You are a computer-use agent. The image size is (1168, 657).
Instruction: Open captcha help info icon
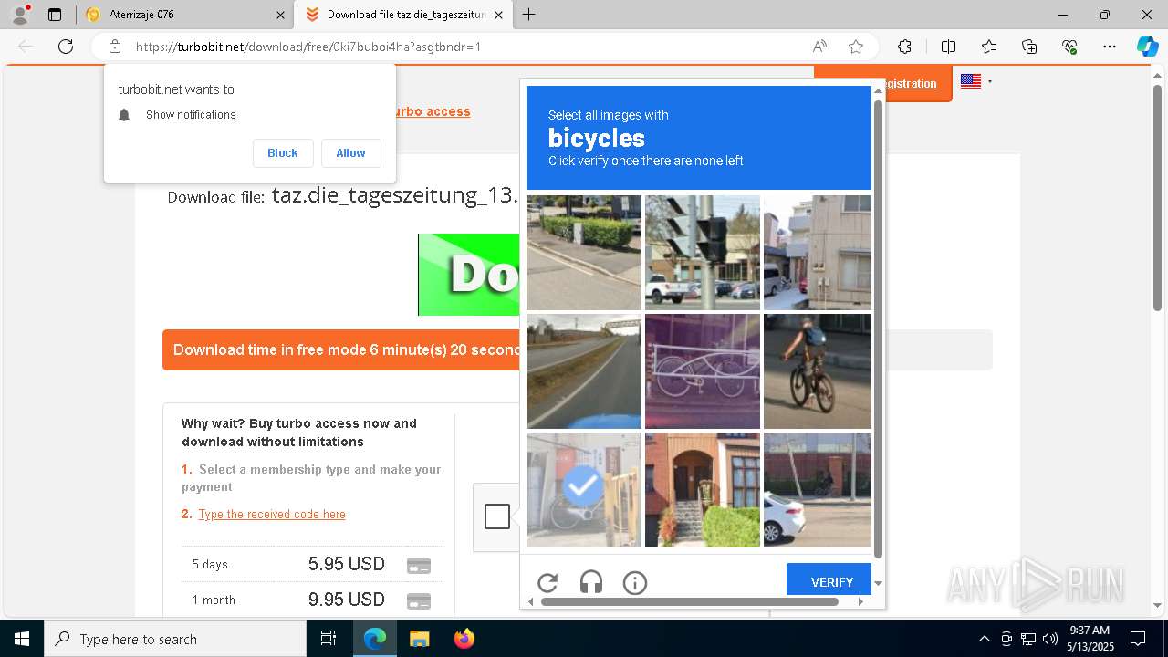pyautogui.click(x=635, y=582)
